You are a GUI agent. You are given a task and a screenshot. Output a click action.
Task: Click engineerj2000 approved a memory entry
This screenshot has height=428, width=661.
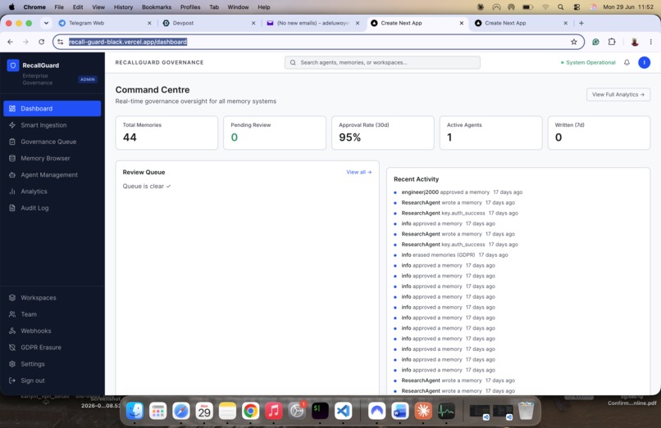pos(458,192)
